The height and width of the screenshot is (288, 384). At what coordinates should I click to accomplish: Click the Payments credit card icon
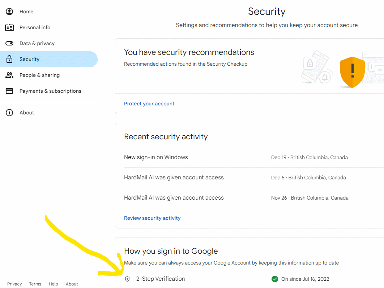coord(9,91)
